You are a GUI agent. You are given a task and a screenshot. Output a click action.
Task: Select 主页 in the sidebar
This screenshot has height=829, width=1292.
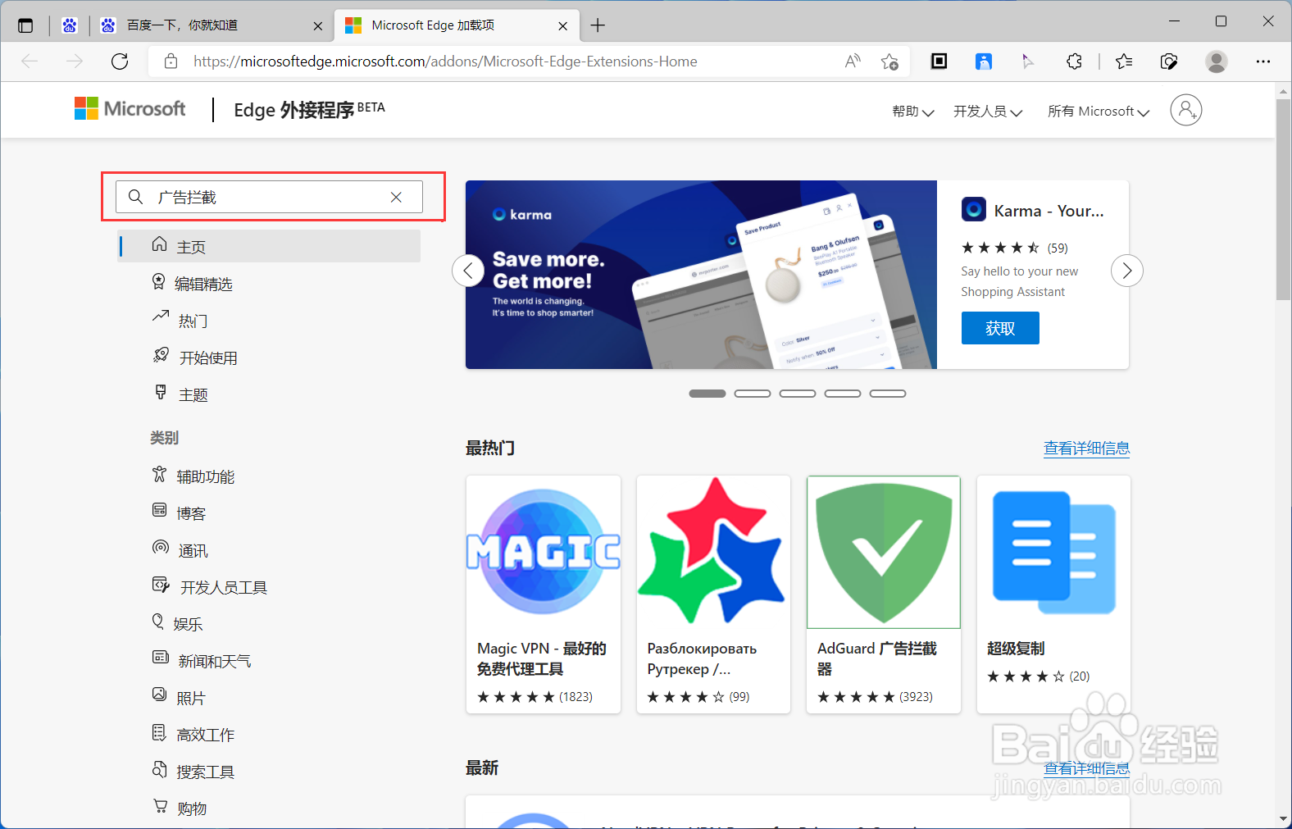point(270,246)
